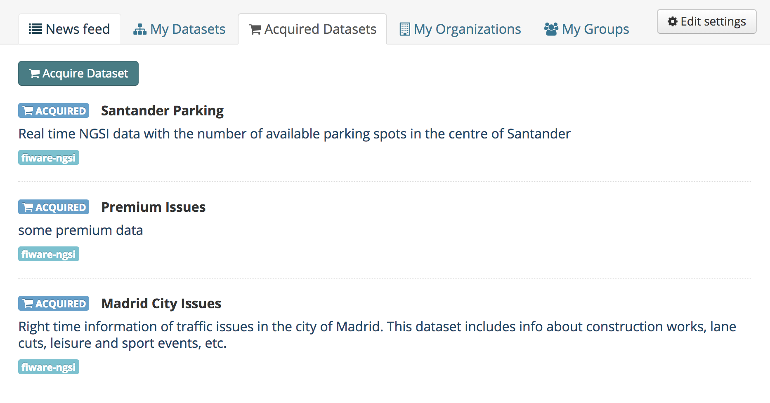Switch to the News feed tab
This screenshot has width=770, height=403.
coord(70,29)
